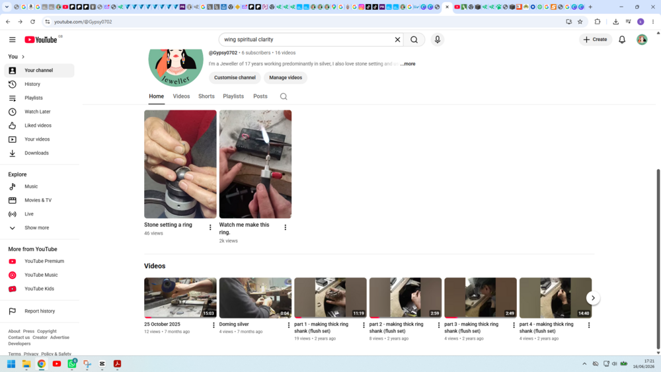661x372 pixels.
Task: Switch to the Shorts tab
Action: (x=206, y=96)
